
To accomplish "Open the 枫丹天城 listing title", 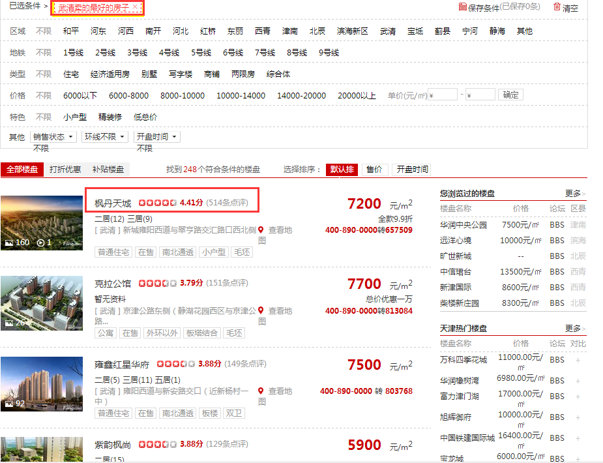I will (x=113, y=203).
